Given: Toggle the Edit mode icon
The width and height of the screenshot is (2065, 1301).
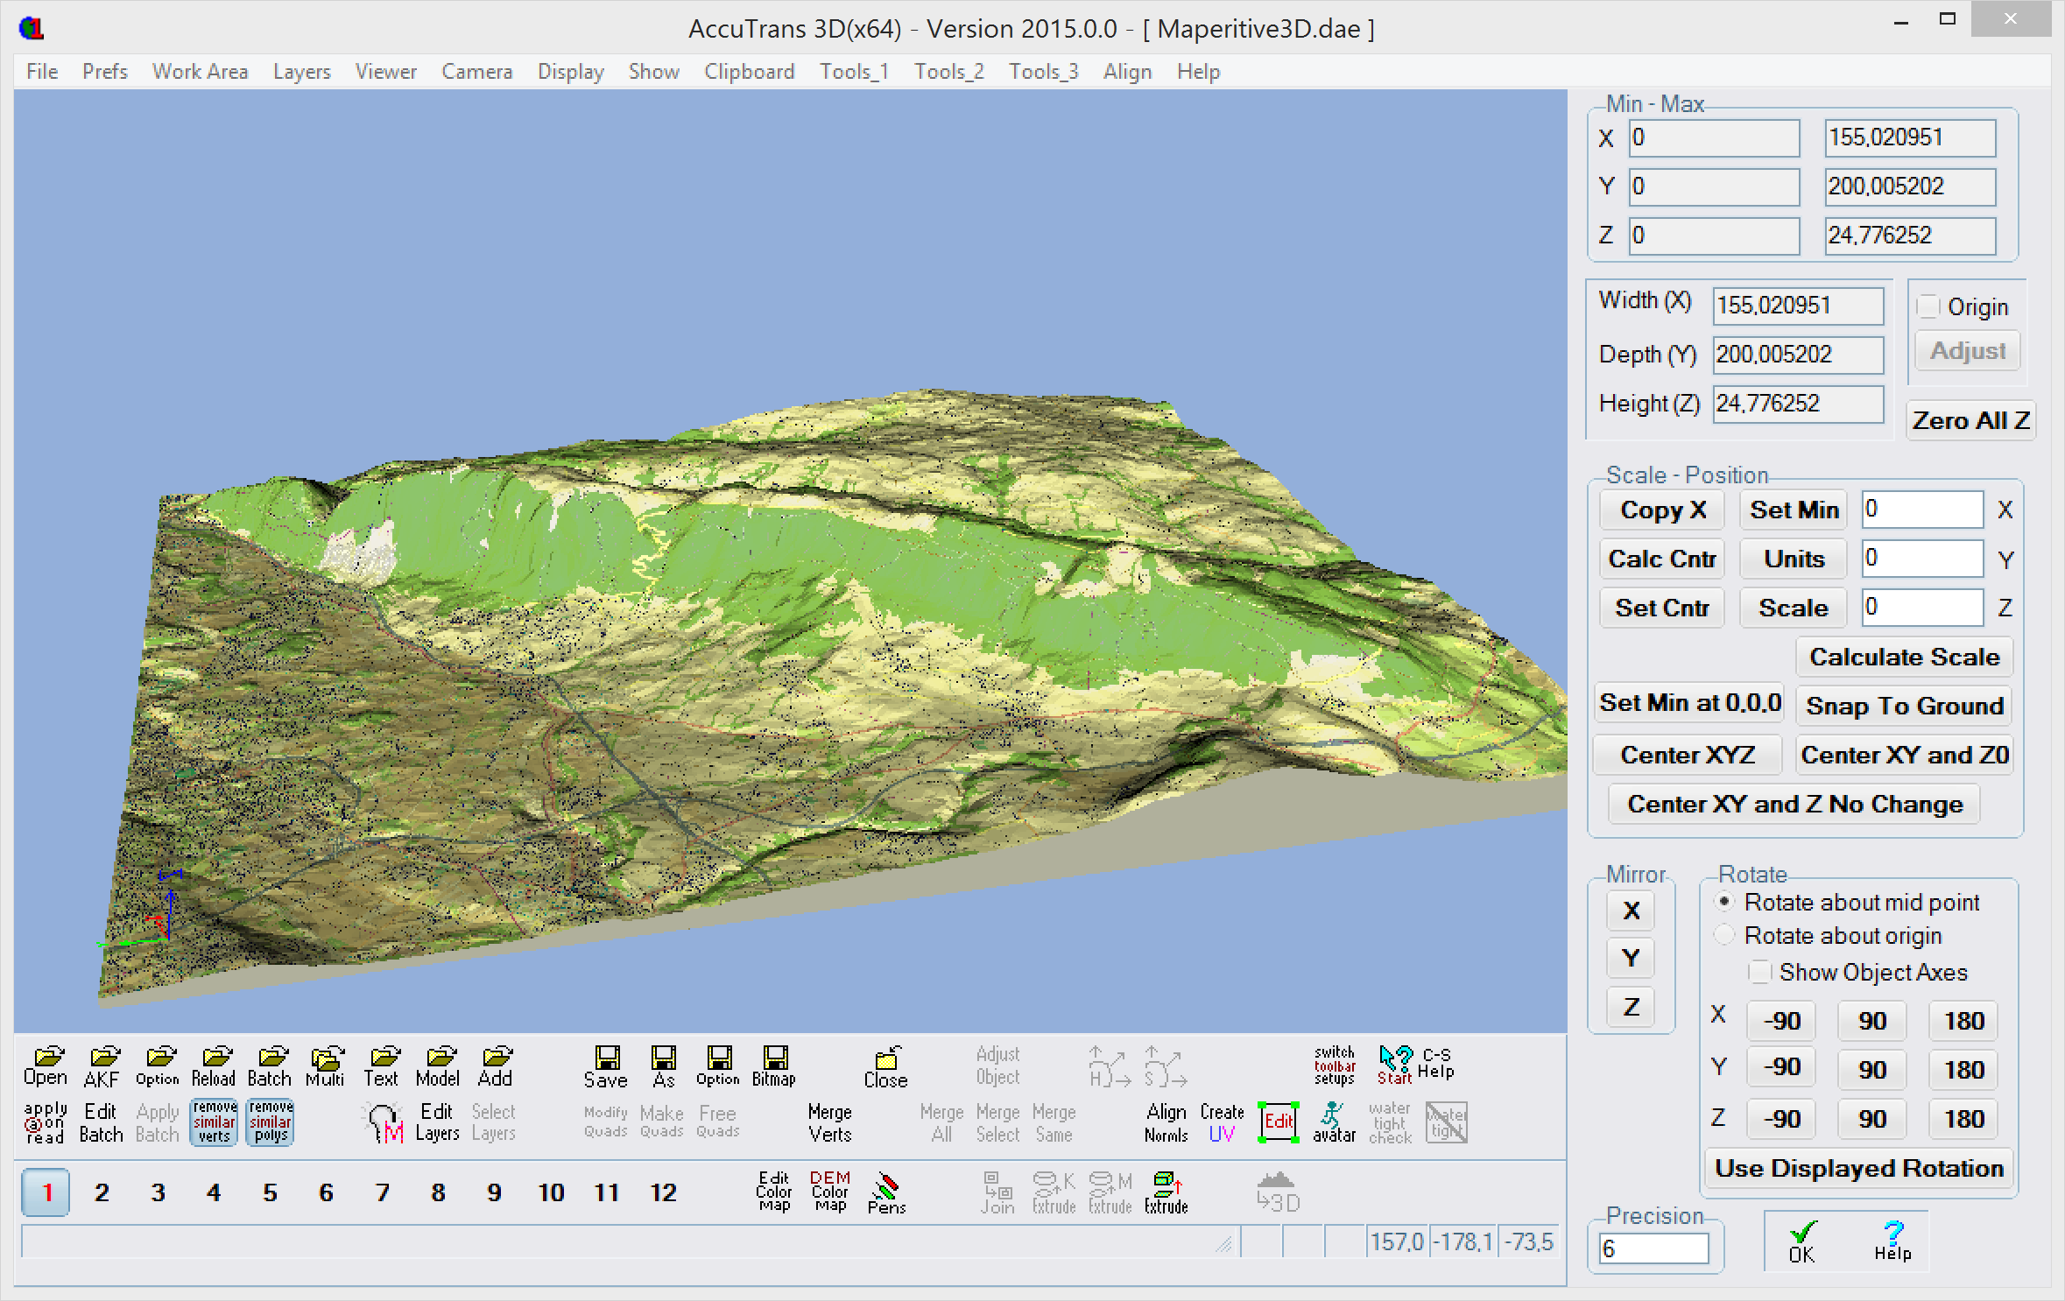Looking at the screenshot, I should 1278,1122.
